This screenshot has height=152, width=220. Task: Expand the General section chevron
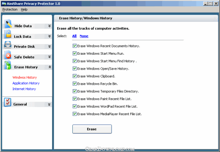coord(49,104)
